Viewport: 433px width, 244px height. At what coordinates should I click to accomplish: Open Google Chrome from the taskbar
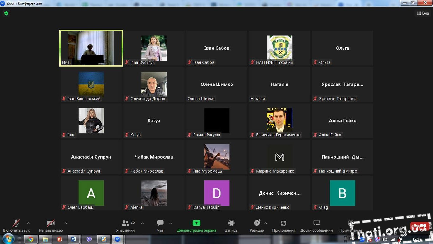pyautogui.click(x=31, y=239)
